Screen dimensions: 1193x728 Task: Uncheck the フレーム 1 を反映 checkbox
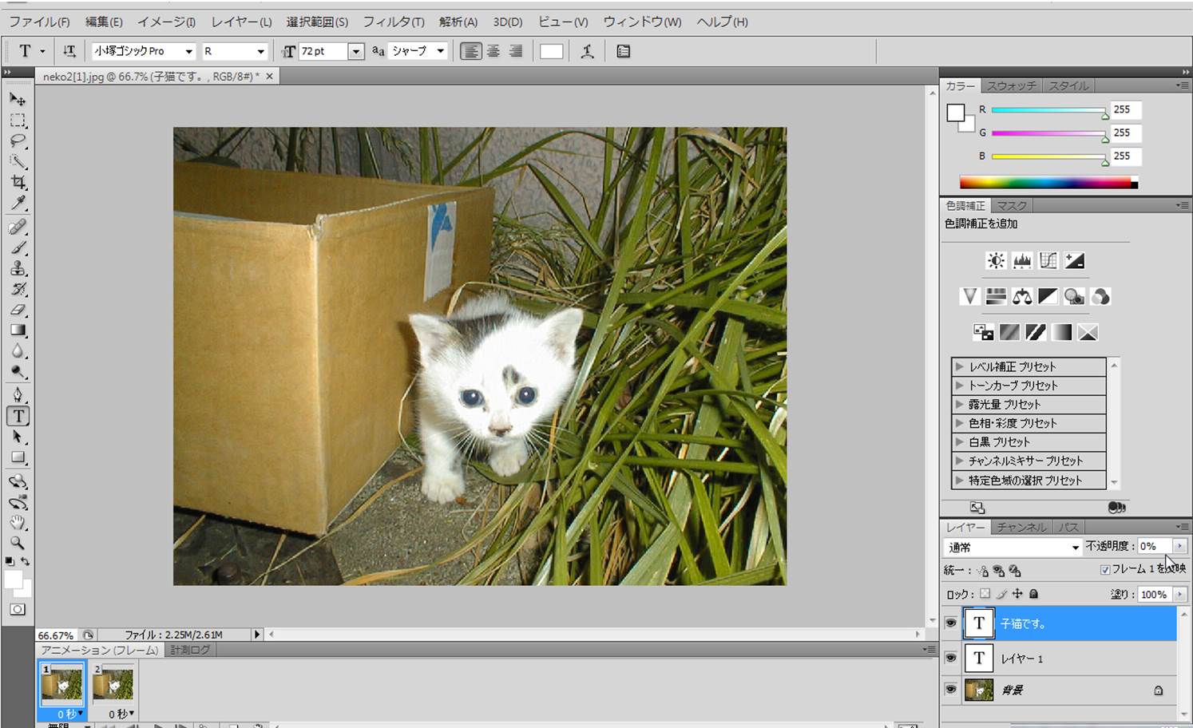(1105, 569)
